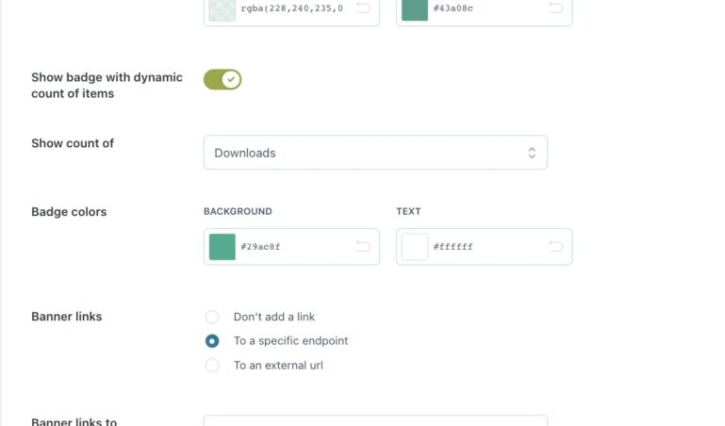Reset the badge text color #ffffff
Viewport: 725px width, 426px height.
pos(555,247)
